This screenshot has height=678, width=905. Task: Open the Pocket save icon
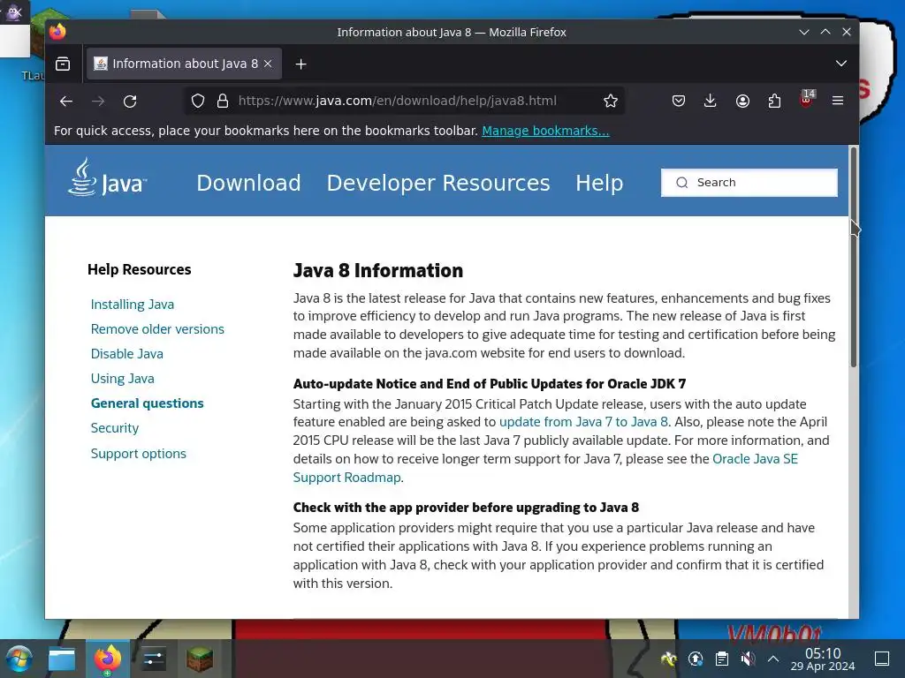pos(679,101)
